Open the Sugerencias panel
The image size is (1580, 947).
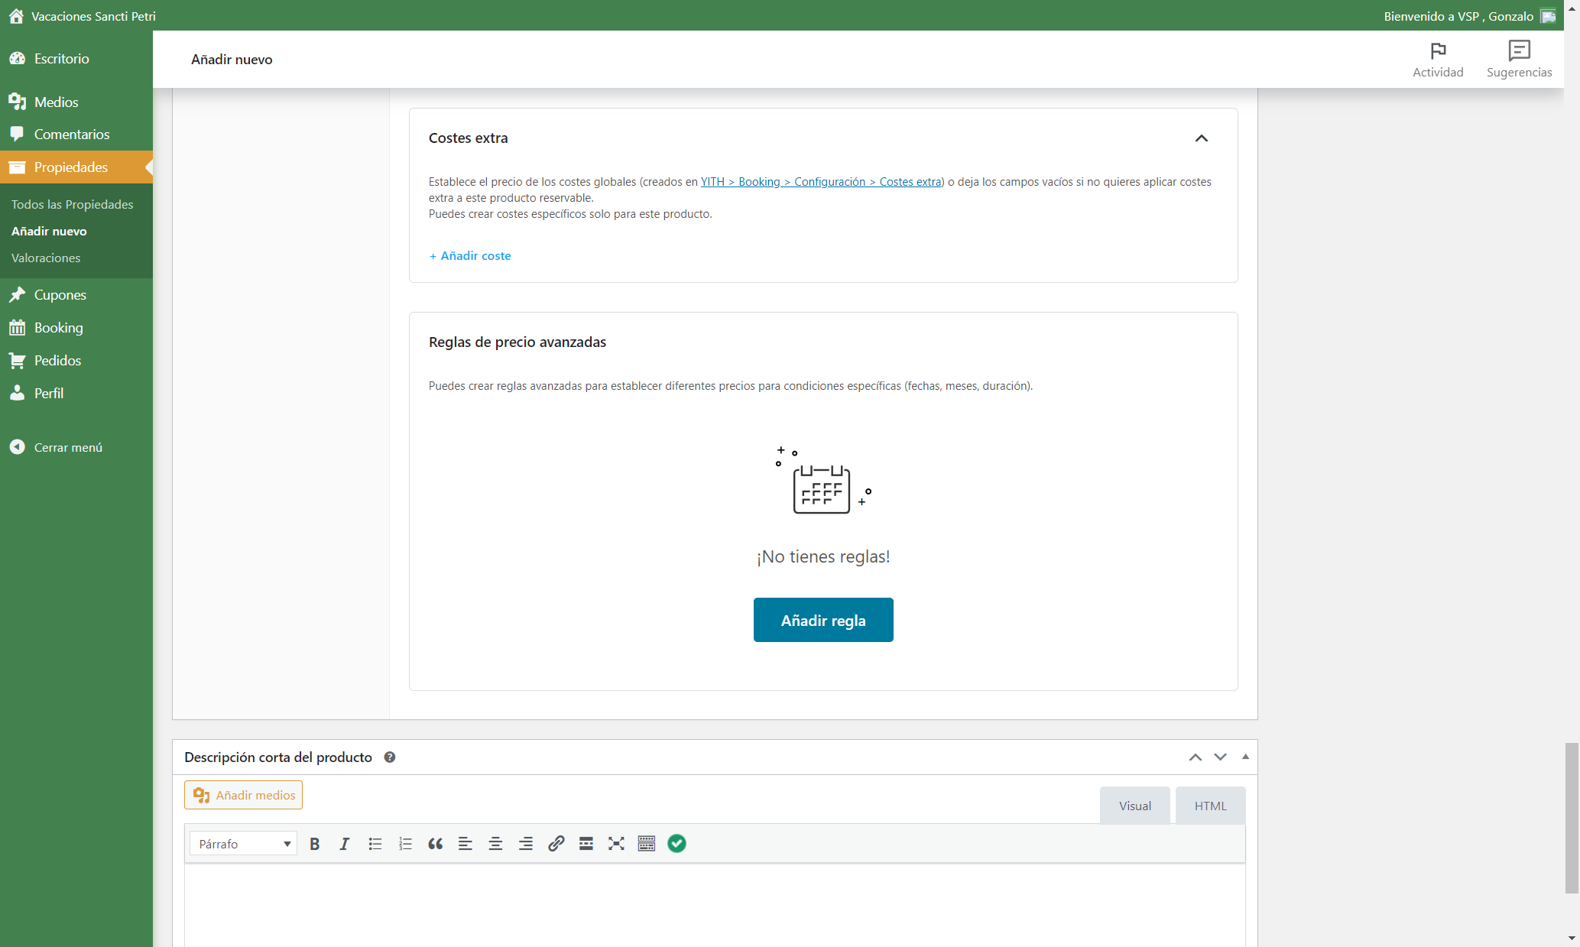[1519, 60]
